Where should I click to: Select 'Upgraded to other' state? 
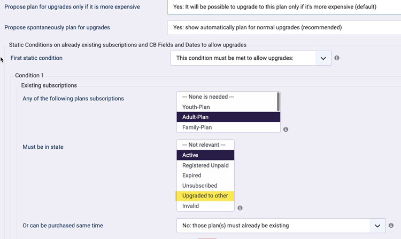click(205, 196)
